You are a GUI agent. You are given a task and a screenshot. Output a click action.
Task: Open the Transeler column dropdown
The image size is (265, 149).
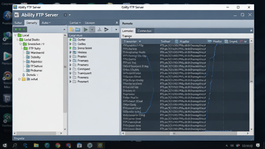pyautogui.click(x=140, y=42)
